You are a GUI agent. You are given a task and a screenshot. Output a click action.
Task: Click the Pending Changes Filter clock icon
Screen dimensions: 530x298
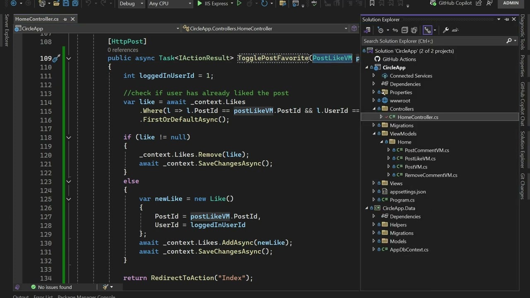tap(381, 30)
